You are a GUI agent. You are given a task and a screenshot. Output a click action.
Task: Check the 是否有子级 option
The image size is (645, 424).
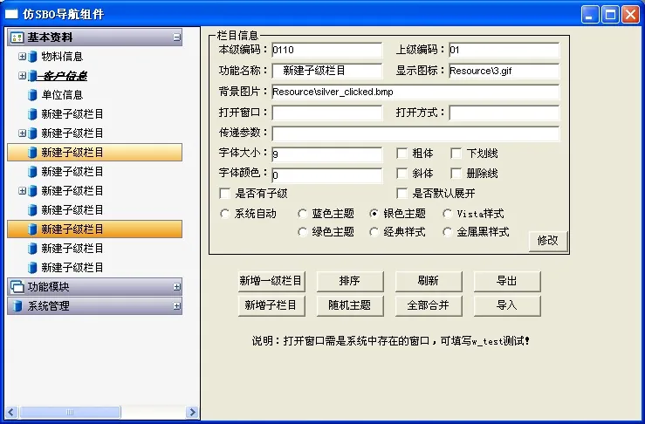224,194
